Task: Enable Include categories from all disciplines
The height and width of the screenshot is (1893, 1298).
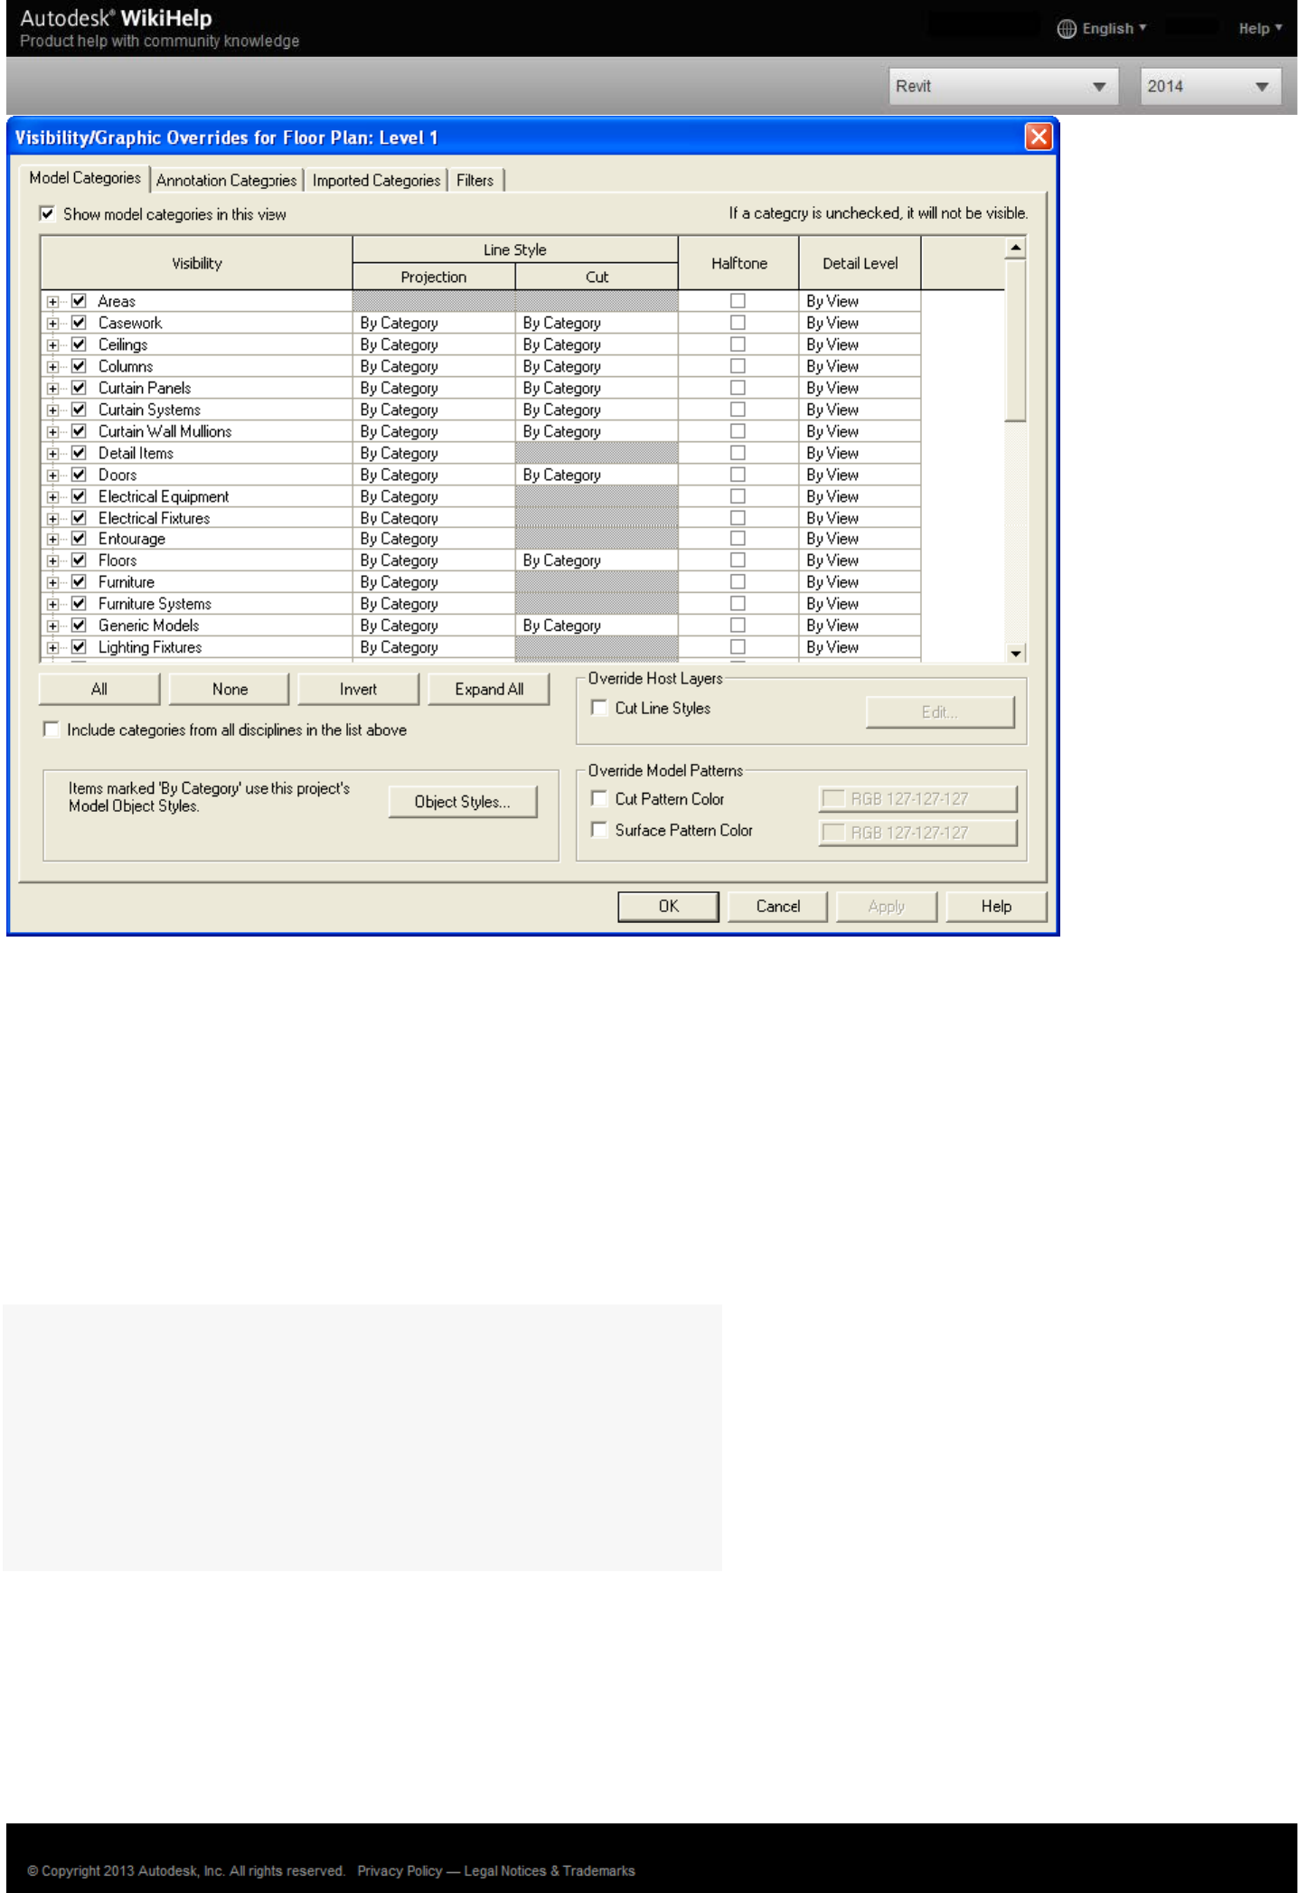Action: (52, 730)
